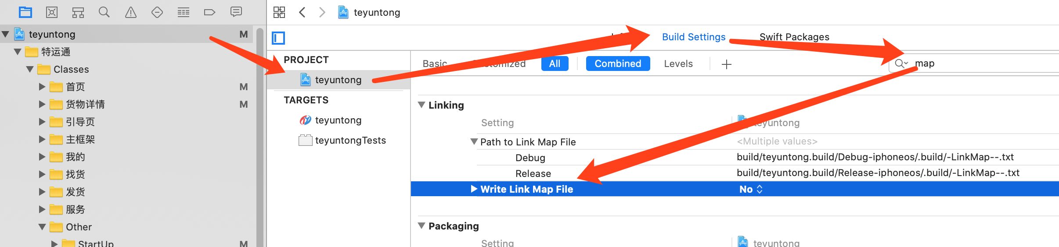Open the Find navigator magnifier icon
The height and width of the screenshot is (247, 1059).
pos(104,12)
